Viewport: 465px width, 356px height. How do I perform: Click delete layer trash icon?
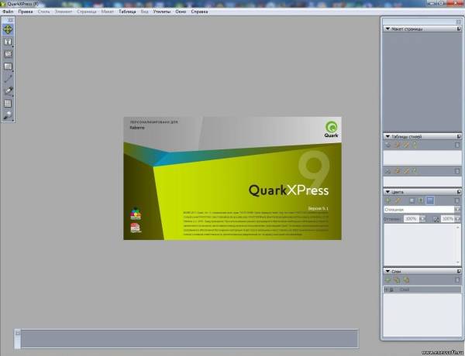tap(457, 280)
